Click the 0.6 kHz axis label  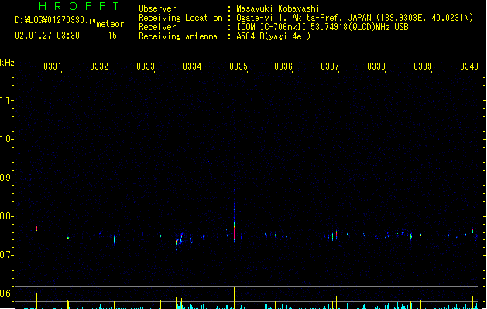click(x=6, y=294)
